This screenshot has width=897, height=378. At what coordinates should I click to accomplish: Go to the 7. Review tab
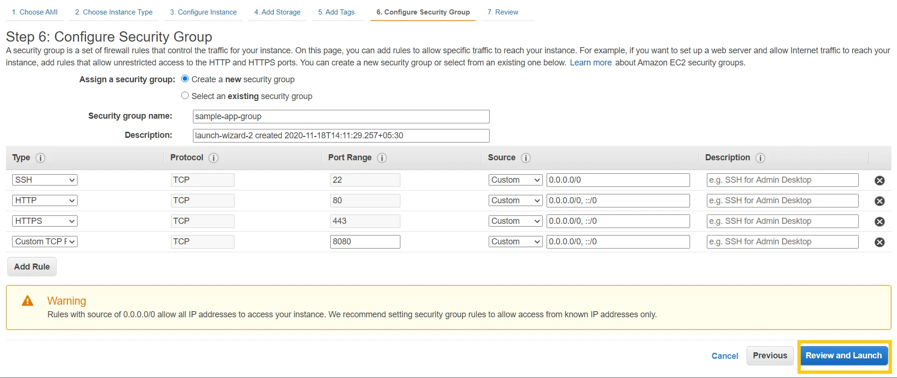click(x=503, y=12)
